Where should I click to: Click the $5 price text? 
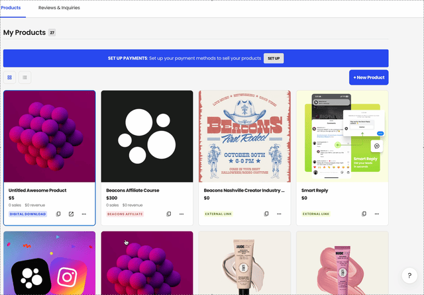[11, 198]
